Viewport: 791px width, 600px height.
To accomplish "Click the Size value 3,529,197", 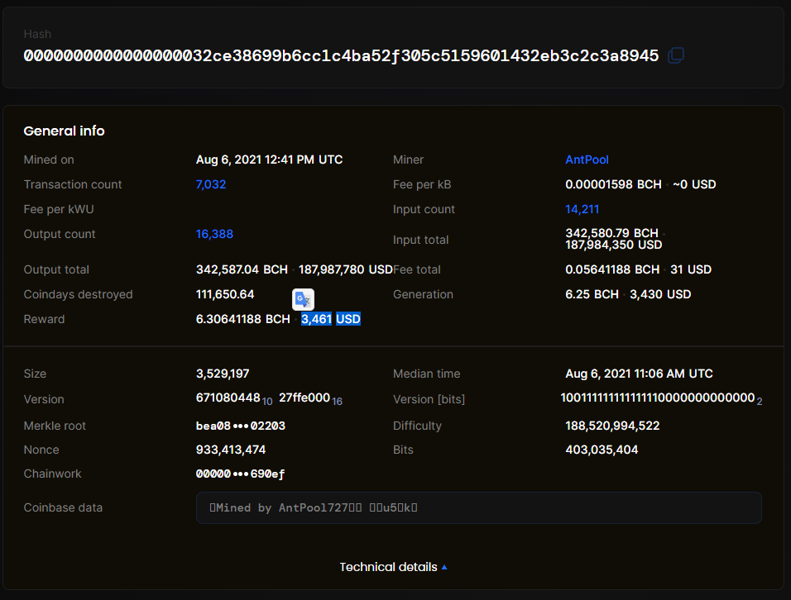I will pos(223,374).
